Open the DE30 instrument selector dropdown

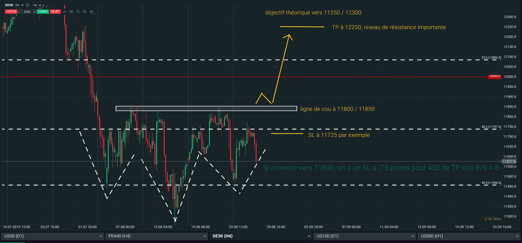pyautogui.click(x=23, y=5)
